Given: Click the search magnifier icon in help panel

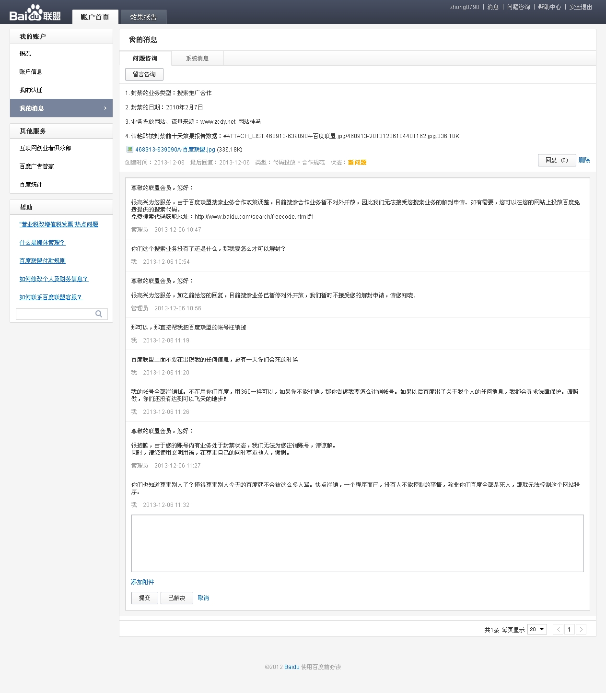Looking at the screenshot, I should tap(99, 314).
